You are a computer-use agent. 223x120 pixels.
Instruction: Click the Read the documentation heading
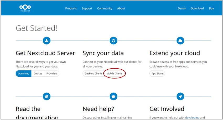pos(37,112)
